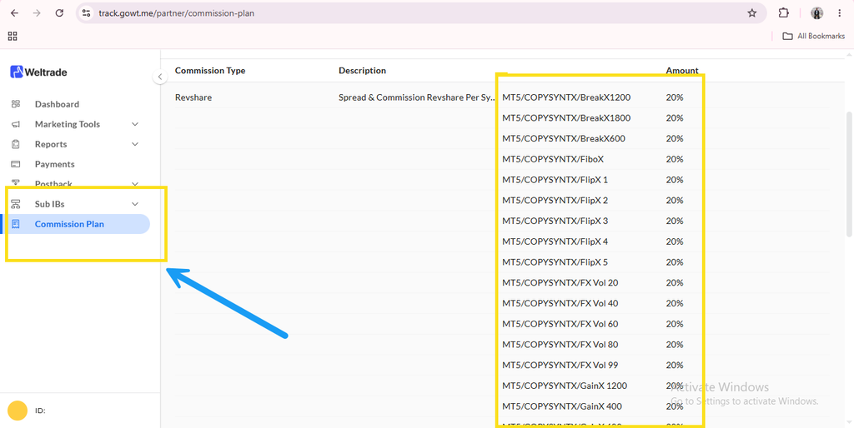Click the page vertical scrollbar

[x=849, y=174]
